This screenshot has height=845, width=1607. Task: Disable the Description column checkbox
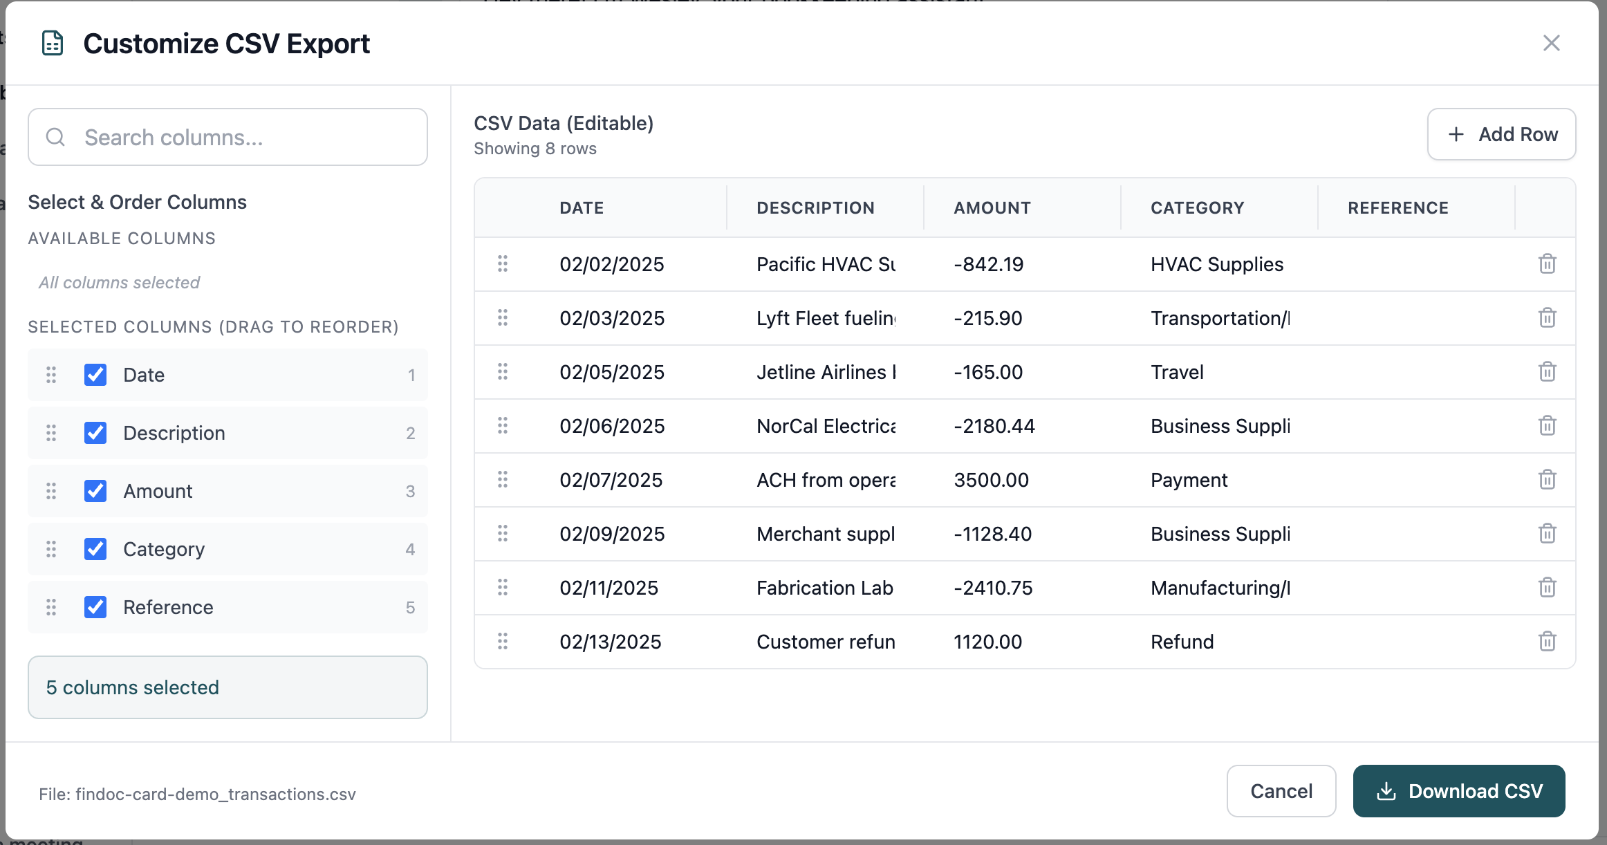click(95, 433)
